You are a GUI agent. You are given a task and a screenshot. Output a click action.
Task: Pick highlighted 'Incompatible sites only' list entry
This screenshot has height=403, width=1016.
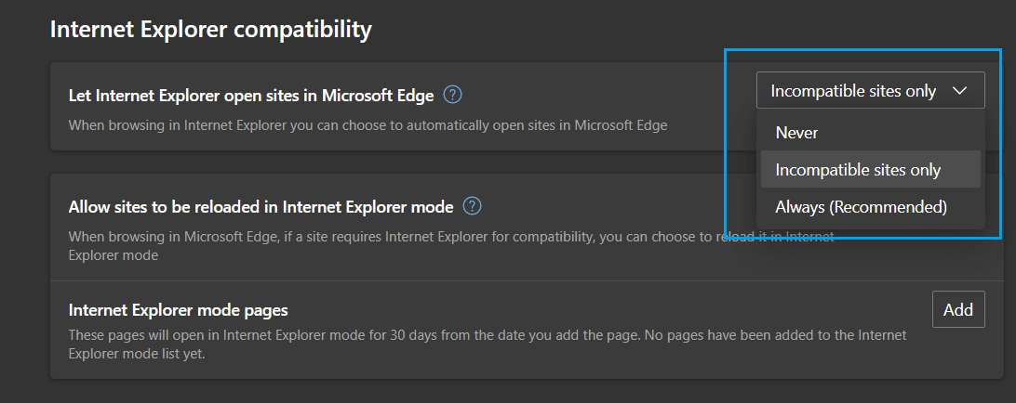[870, 170]
